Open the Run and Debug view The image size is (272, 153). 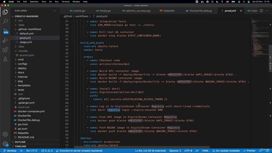point(5,40)
